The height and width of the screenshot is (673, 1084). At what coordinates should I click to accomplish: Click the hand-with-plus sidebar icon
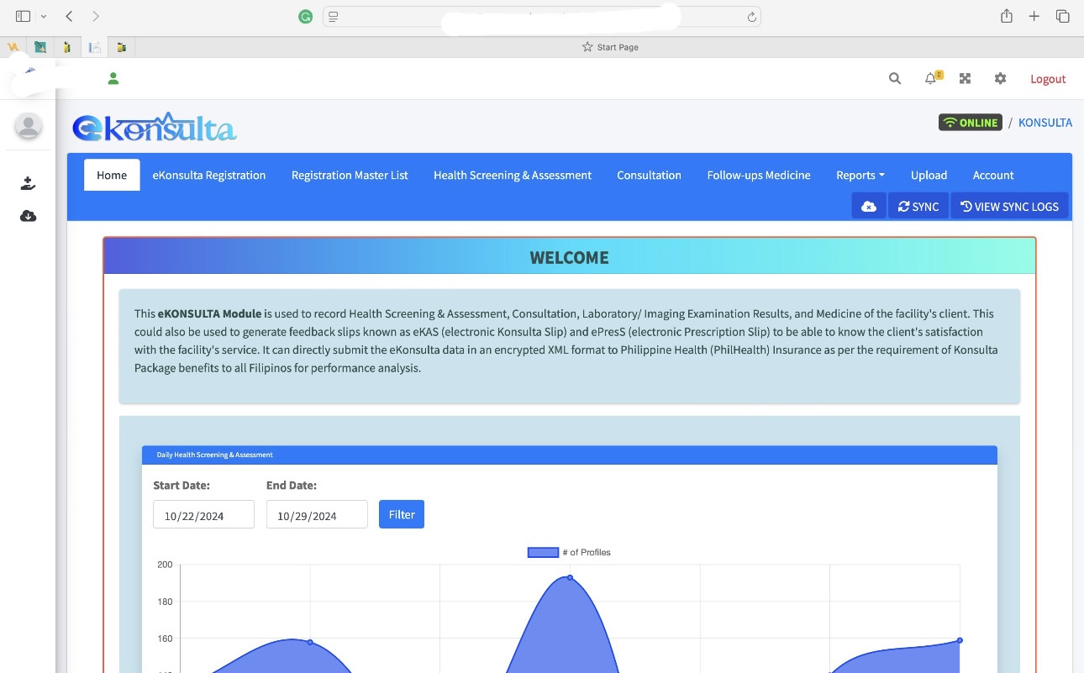click(28, 183)
